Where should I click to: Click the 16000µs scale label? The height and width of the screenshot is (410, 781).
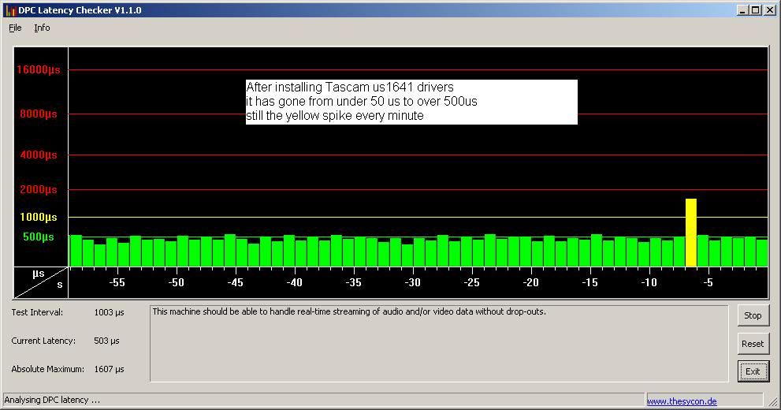tap(39, 69)
